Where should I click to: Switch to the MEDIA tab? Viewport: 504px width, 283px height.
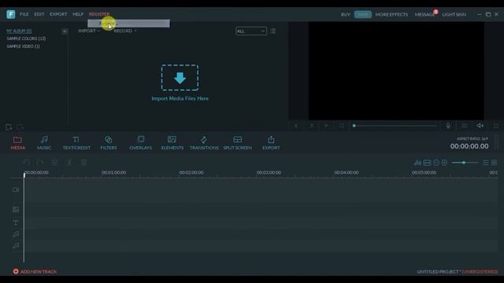17,143
